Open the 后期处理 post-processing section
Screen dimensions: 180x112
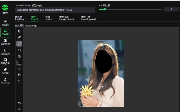(x=5, y=42)
